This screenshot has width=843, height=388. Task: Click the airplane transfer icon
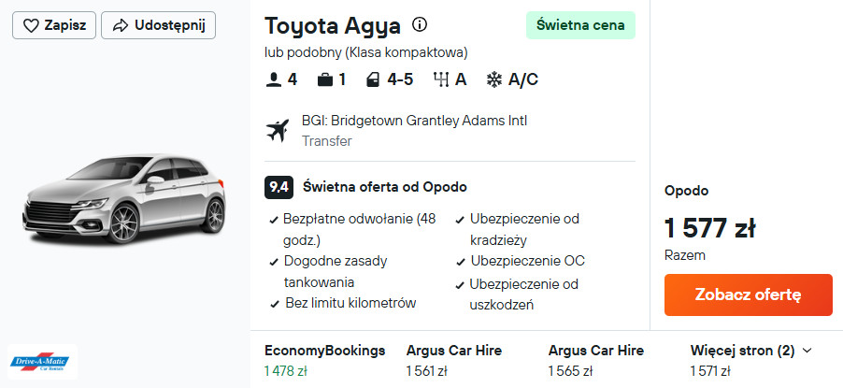[278, 130]
